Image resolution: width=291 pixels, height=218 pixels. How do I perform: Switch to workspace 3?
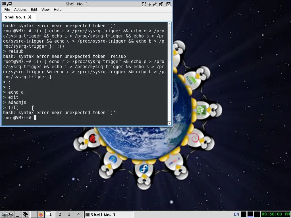coord(69,215)
